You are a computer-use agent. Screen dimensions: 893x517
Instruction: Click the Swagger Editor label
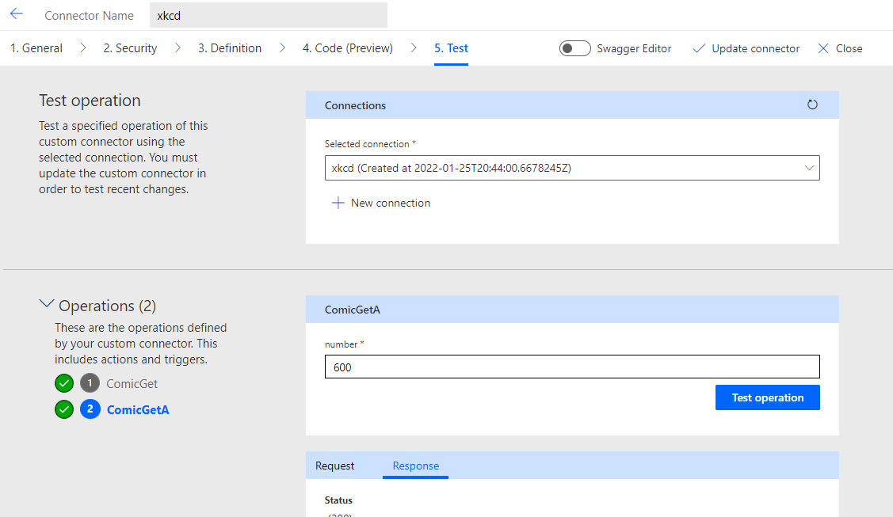[x=634, y=48]
